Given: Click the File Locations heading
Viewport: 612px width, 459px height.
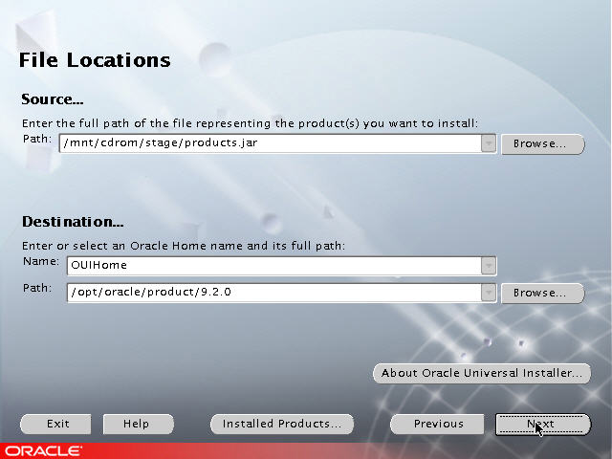Looking at the screenshot, I should coord(95,60).
